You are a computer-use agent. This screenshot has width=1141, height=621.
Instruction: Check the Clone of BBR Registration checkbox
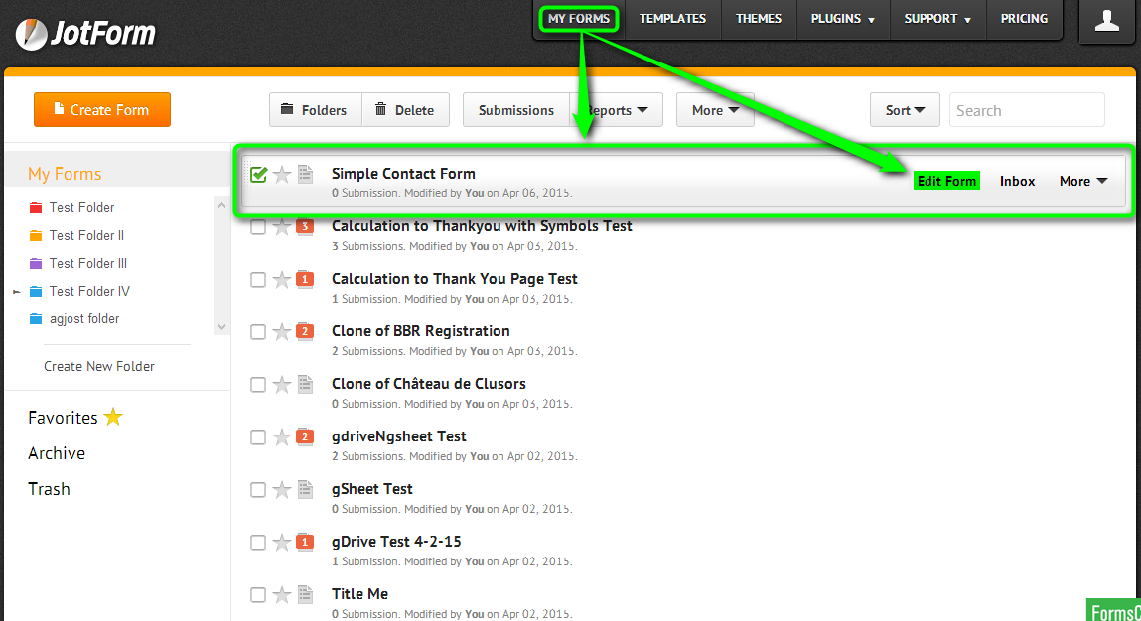tap(258, 332)
